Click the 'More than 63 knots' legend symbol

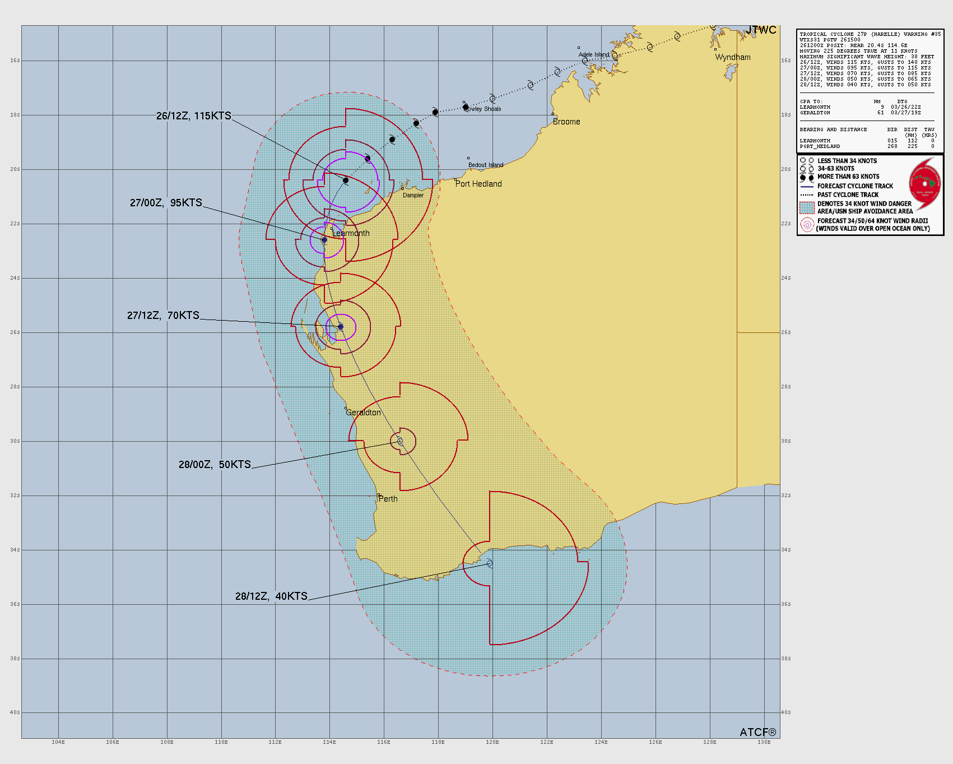[807, 177]
